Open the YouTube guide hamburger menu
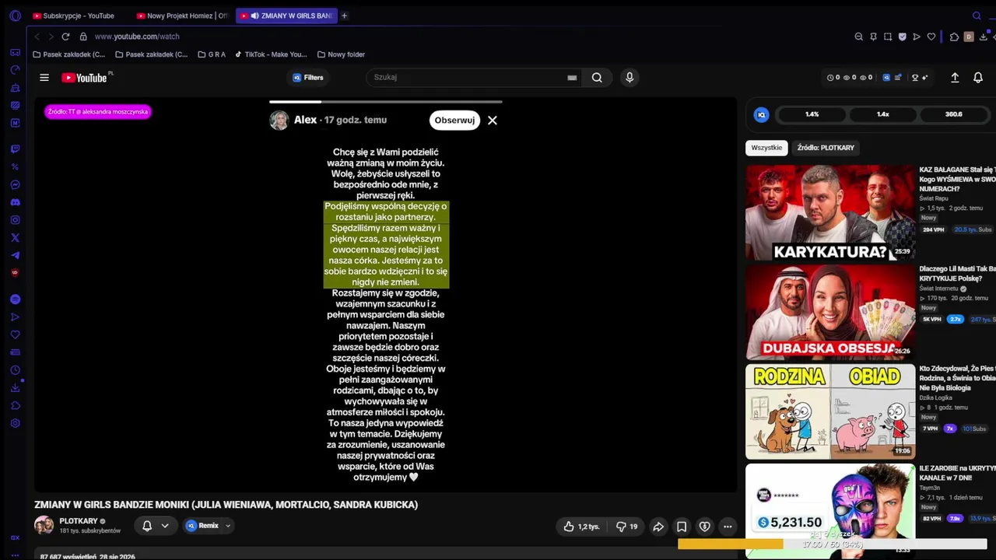 click(x=44, y=78)
